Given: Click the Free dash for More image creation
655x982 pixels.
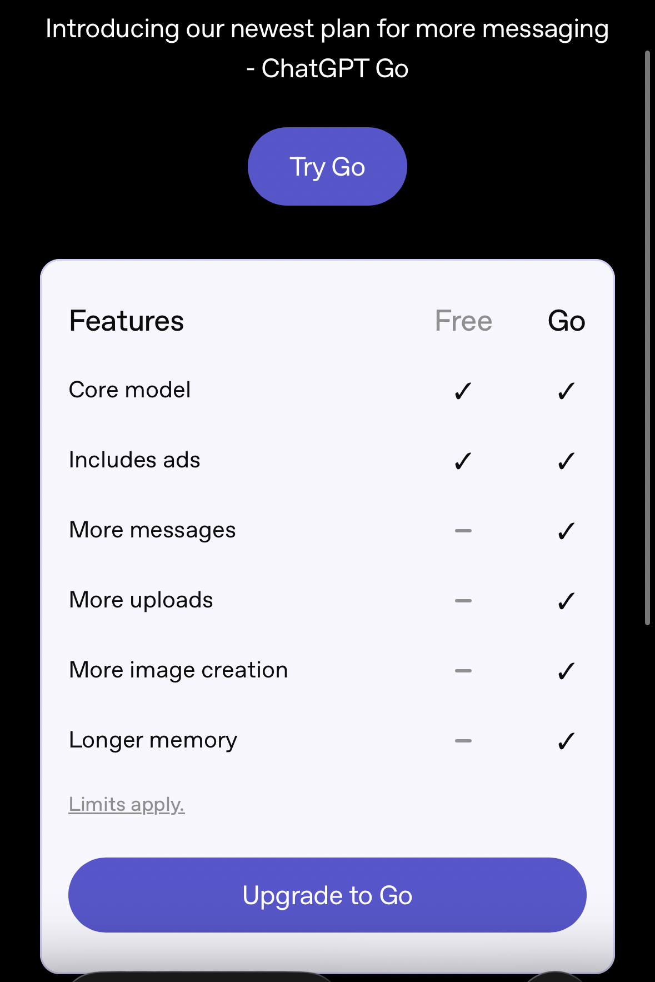Looking at the screenshot, I should point(463,671).
